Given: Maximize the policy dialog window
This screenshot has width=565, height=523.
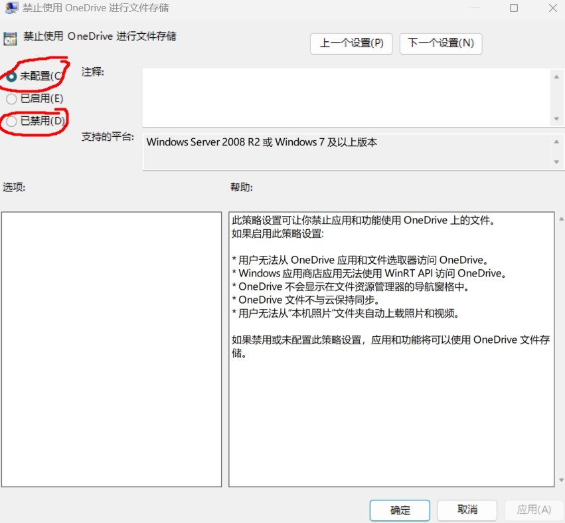Looking at the screenshot, I should 514,8.
